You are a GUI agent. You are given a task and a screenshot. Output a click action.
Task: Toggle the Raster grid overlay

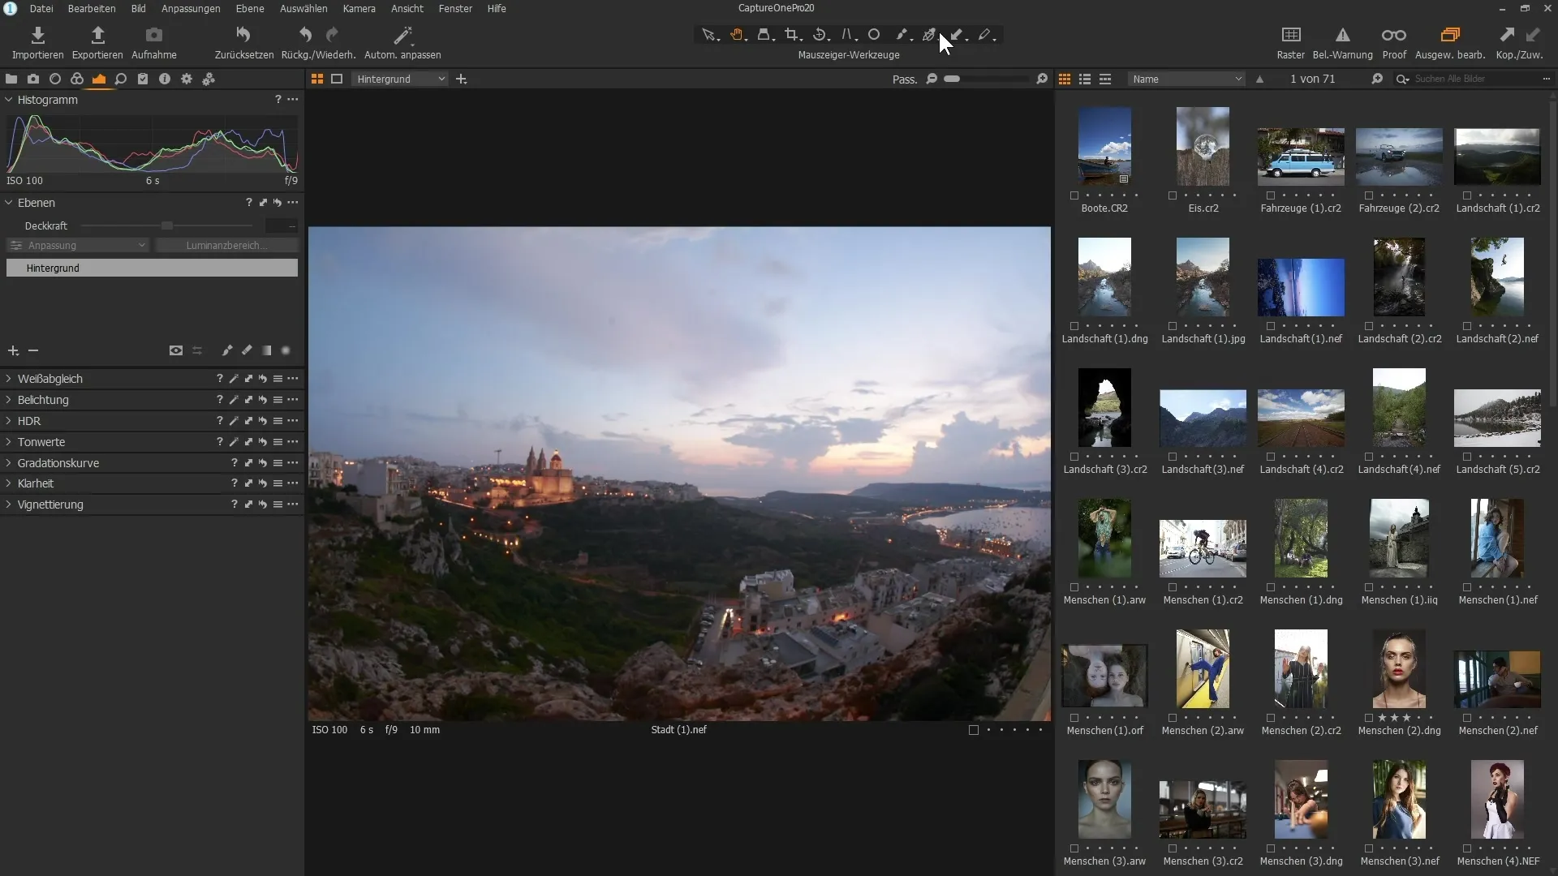tap(1290, 42)
